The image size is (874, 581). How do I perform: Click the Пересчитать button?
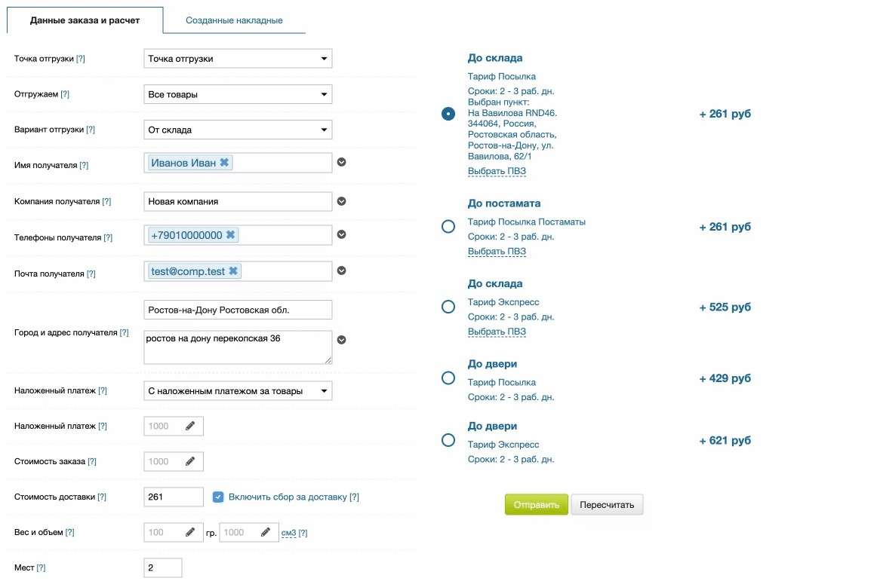coord(607,505)
